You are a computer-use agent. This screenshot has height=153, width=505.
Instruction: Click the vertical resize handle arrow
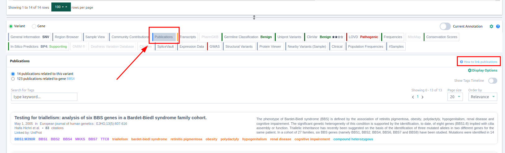tap(254, 17)
